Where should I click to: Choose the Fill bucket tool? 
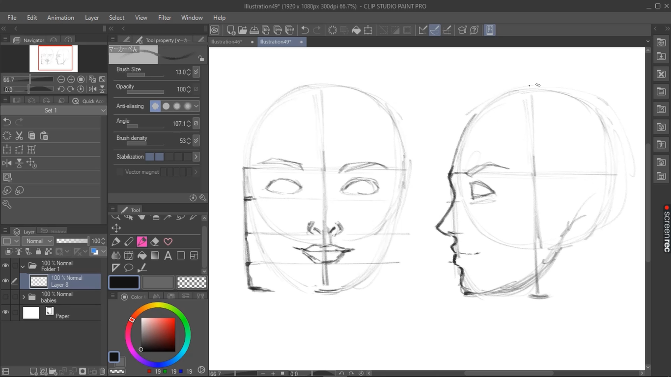pyautogui.click(x=142, y=255)
